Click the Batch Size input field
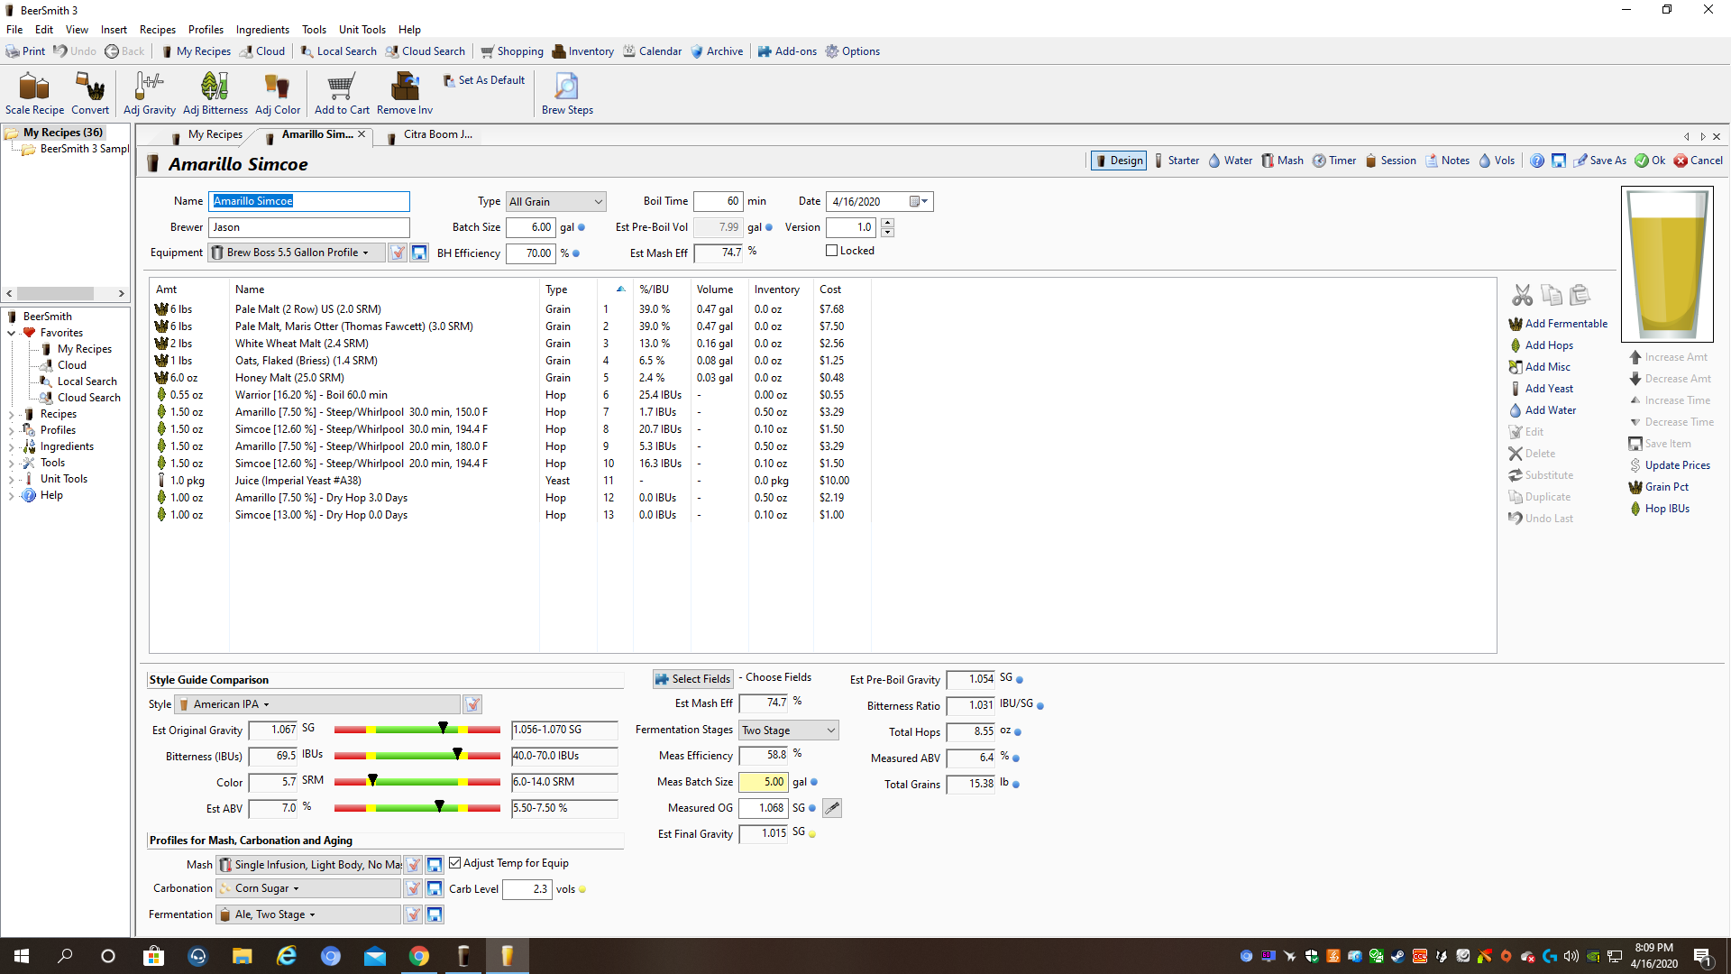Viewport: 1731px width, 974px height. click(531, 227)
